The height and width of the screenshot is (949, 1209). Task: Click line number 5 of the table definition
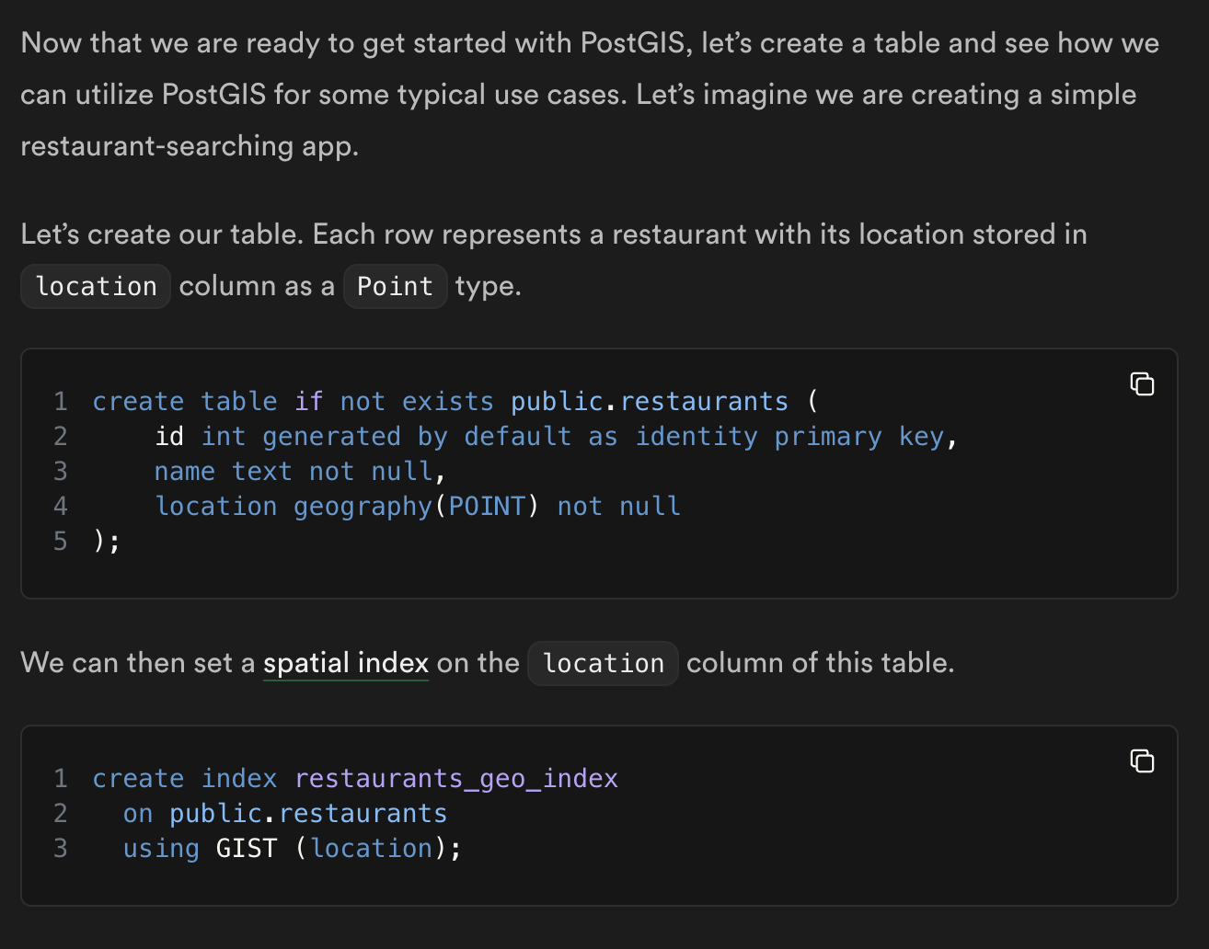click(x=60, y=541)
